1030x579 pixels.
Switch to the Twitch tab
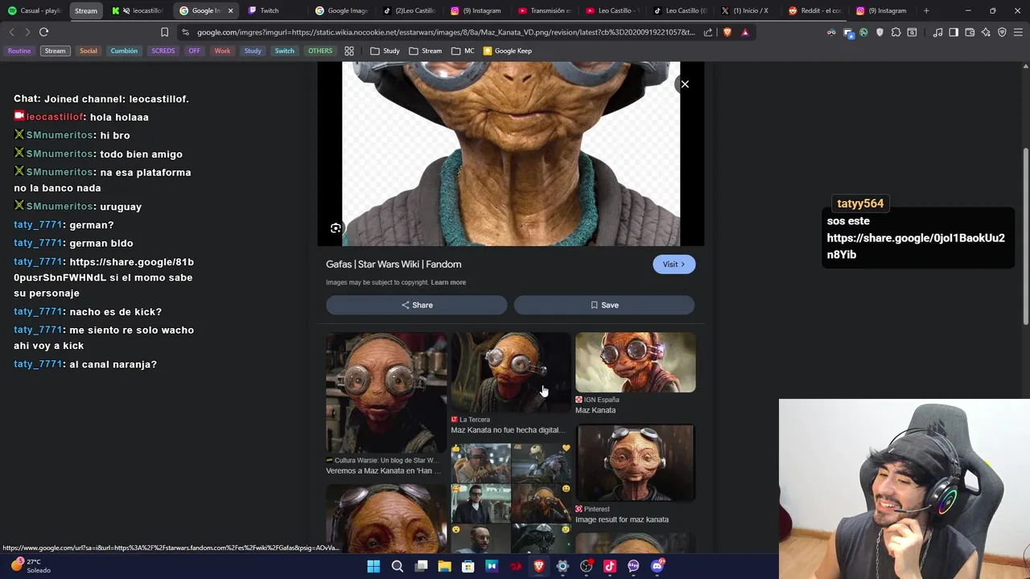pos(270,10)
